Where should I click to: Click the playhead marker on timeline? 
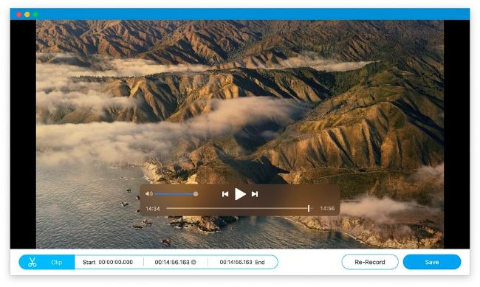tap(309, 208)
